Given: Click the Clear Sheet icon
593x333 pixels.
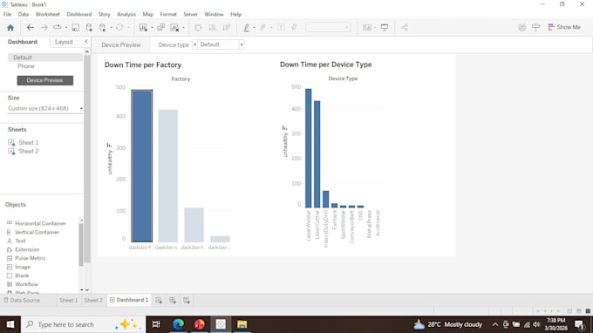Looking at the screenshot, I should coord(174,27).
